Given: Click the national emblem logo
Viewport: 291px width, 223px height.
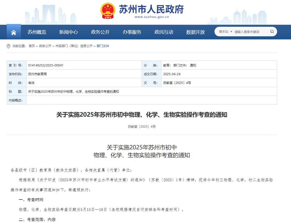Looking at the screenshot, I should pyautogui.click(x=108, y=11).
